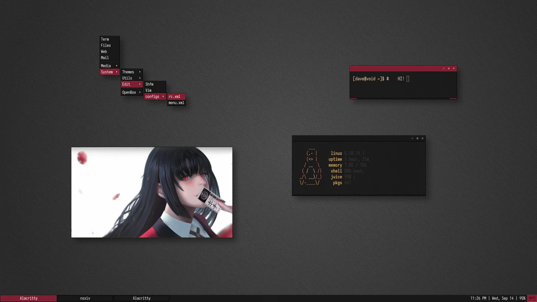
Task: Click the maximize icon on the system fetch window
Action: point(417,139)
